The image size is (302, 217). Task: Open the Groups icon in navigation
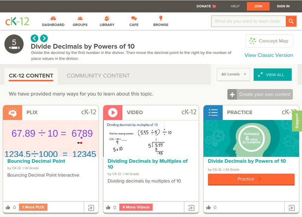(80, 18)
